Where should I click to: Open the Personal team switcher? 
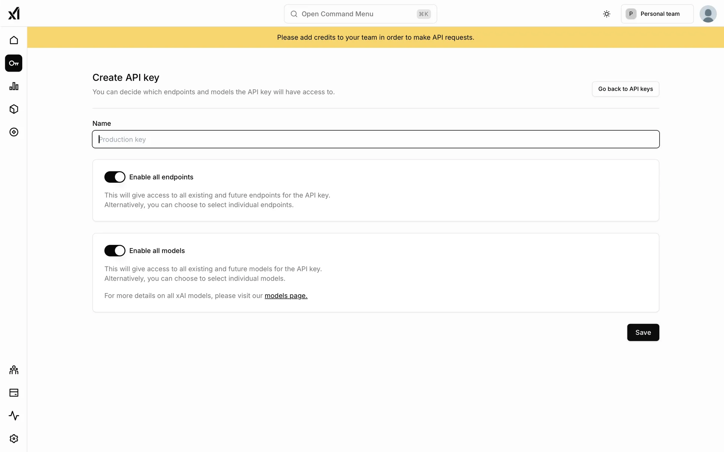point(657,14)
